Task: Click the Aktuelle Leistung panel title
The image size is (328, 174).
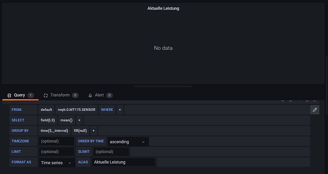Action: pyautogui.click(x=163, y=9)
